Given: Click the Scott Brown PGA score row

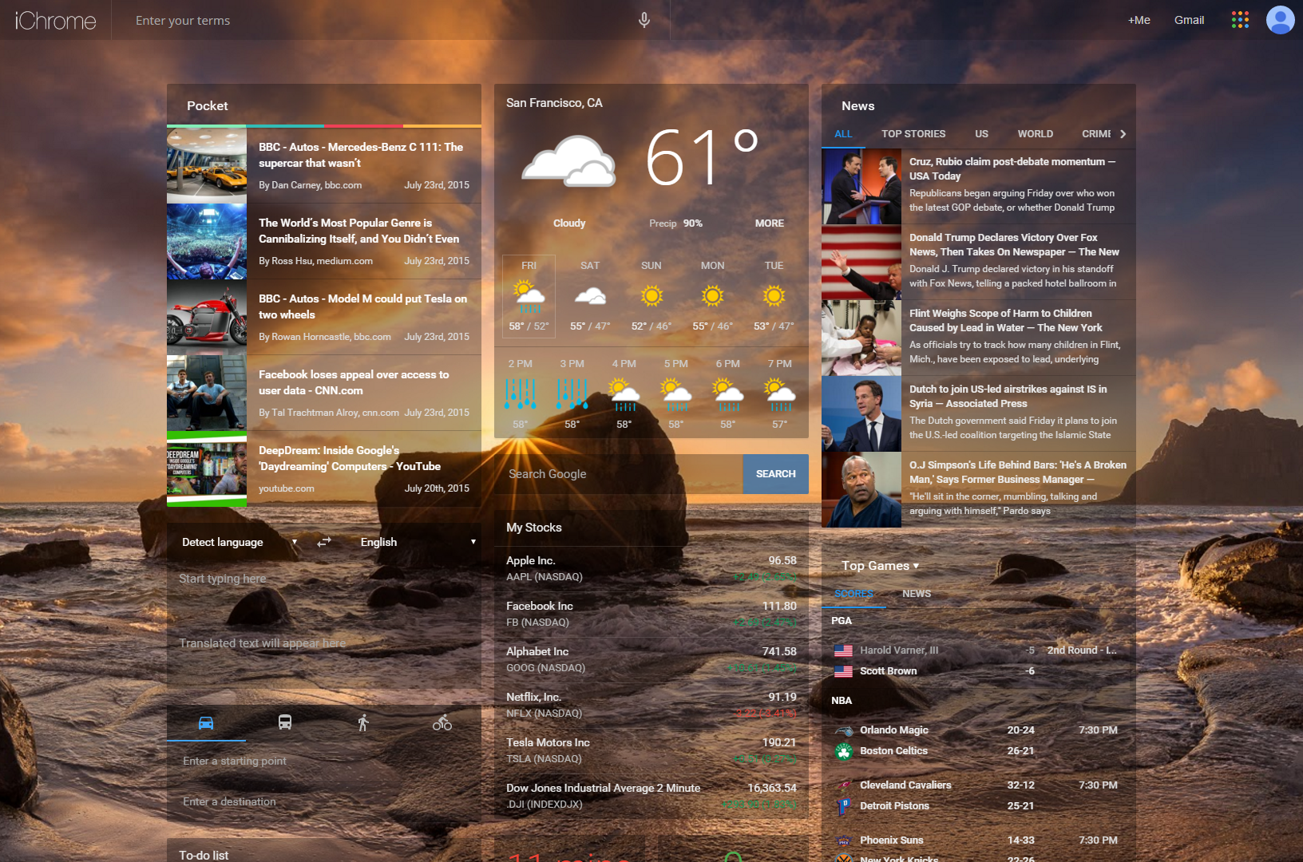Looking at the screenshot, I should click(x=979, y=671).
